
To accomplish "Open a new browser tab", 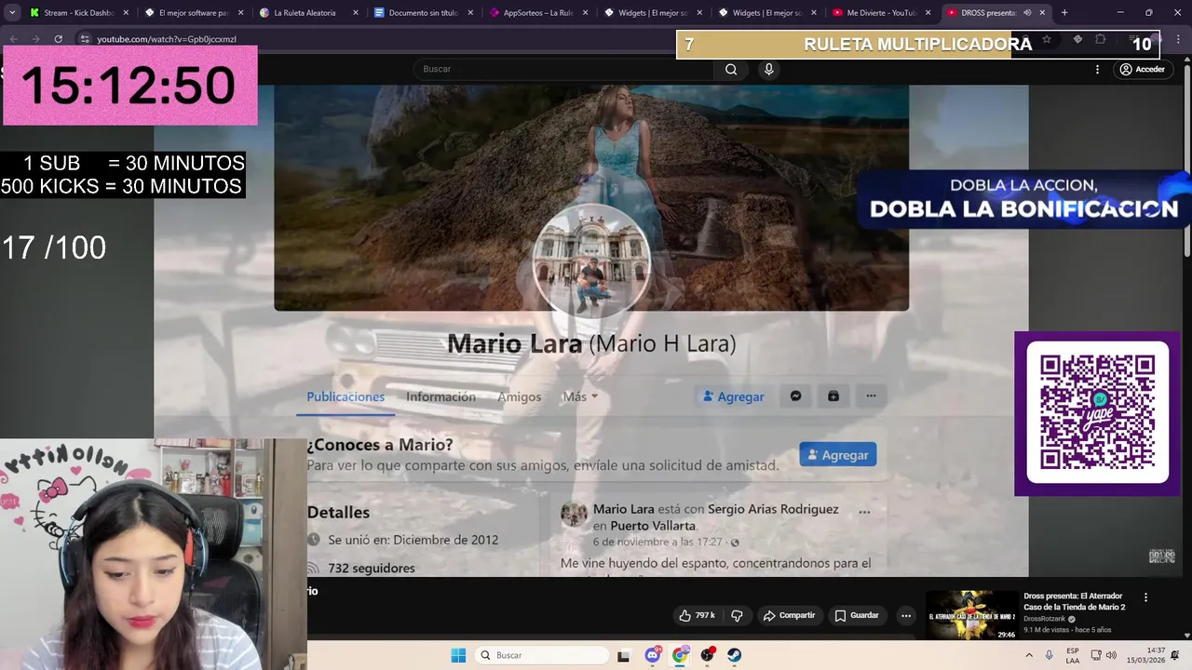I will (1064, 13).
